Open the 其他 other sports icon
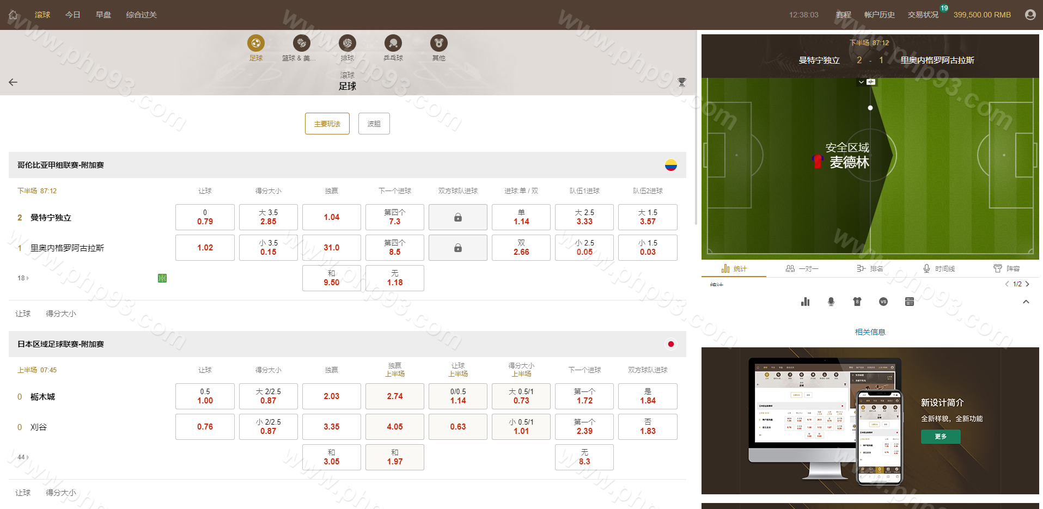Screen dimensions: 1043x509 (x=438, y=44)
